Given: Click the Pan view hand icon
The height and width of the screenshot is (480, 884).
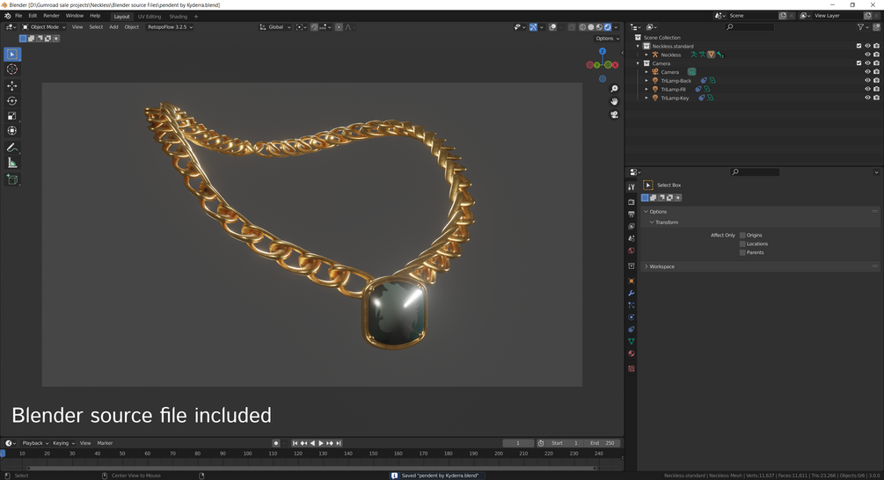Looking at the screenshot, I should click(614, 101).
